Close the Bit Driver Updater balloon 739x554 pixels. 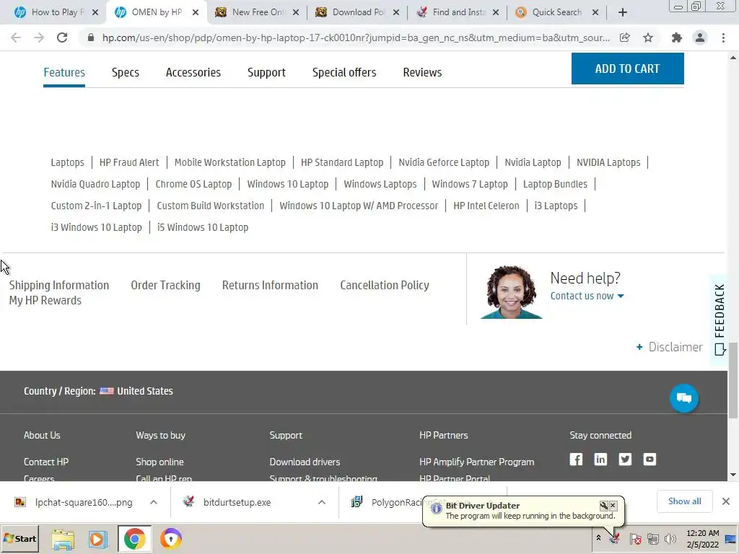click(613, 506)
